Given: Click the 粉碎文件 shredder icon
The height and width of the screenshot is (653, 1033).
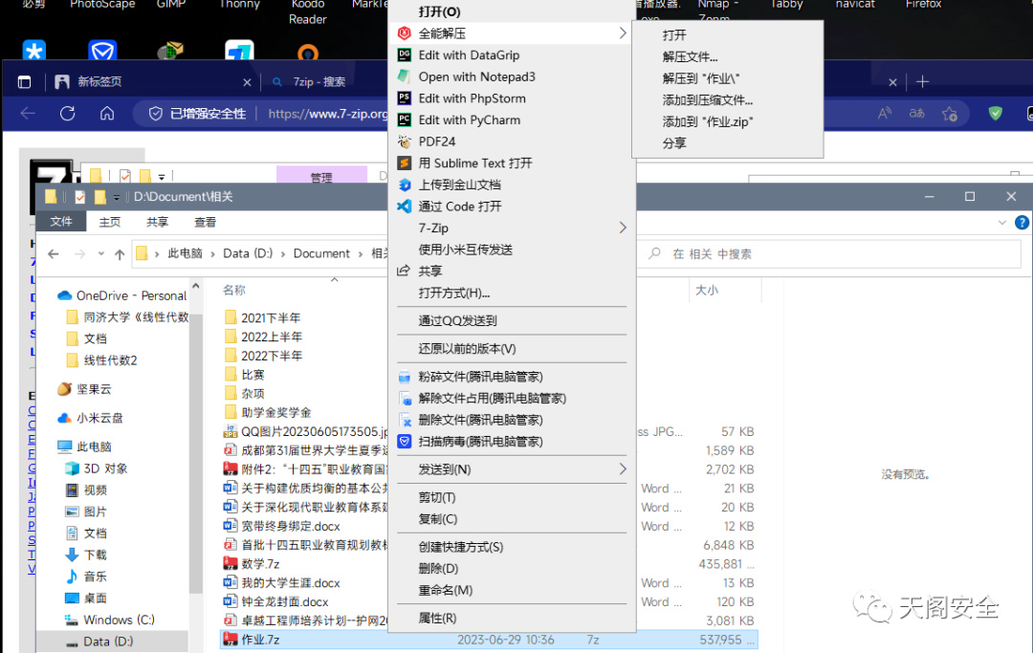Looking at the screenshot, I should [x=405, y=378].
